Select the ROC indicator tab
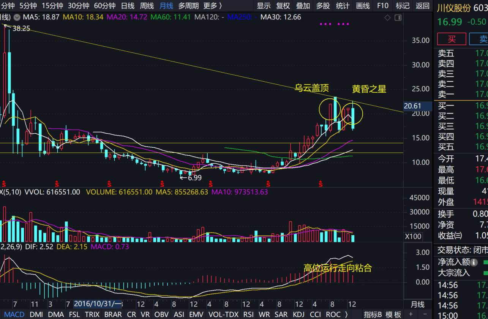The width and height of the screenshot is (488, 319). click(333, 314)
